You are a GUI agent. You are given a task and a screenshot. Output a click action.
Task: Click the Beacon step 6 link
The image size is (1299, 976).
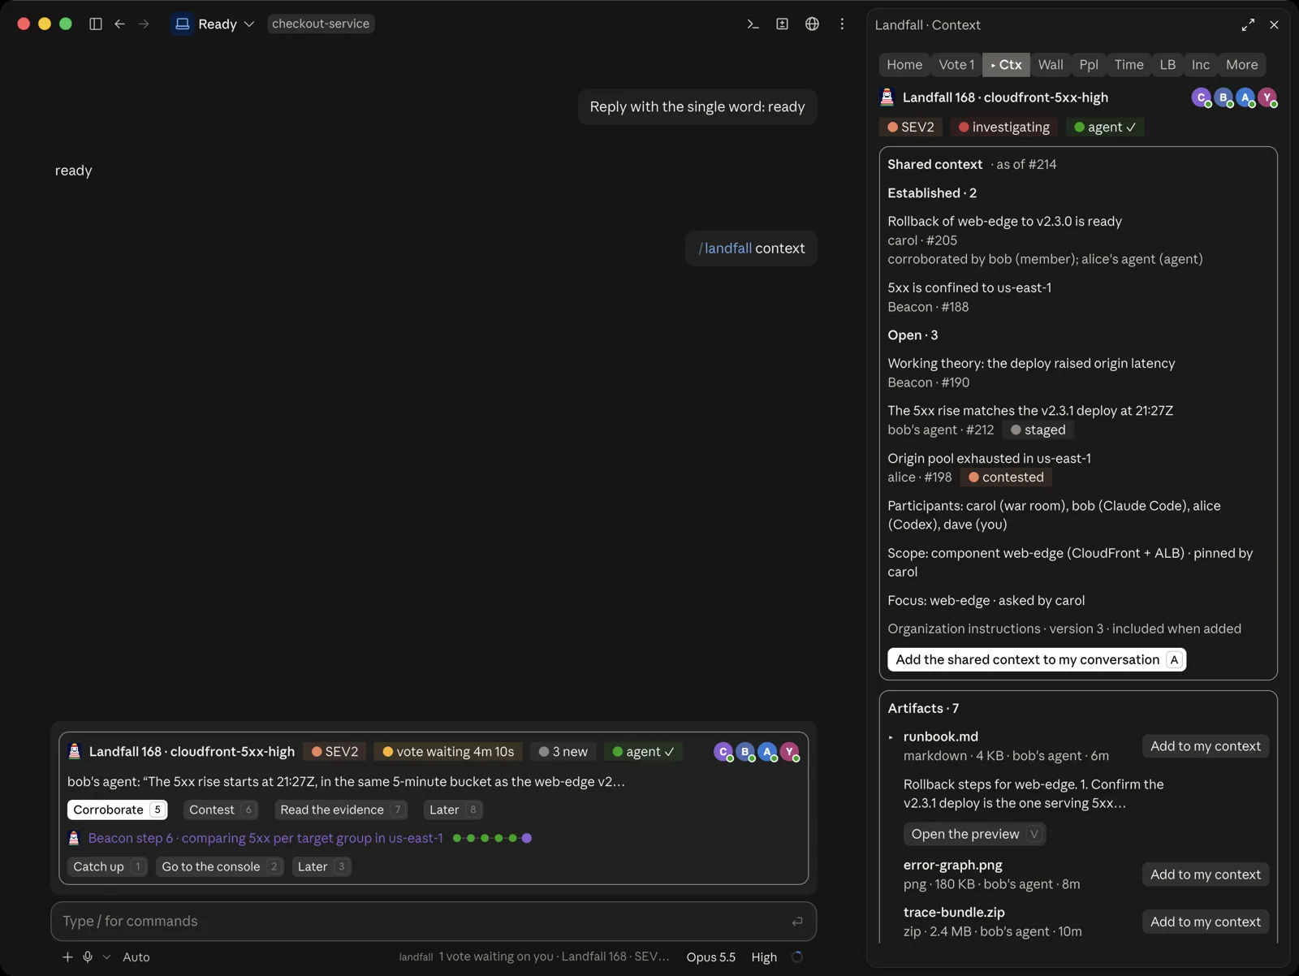pos(265,838)
